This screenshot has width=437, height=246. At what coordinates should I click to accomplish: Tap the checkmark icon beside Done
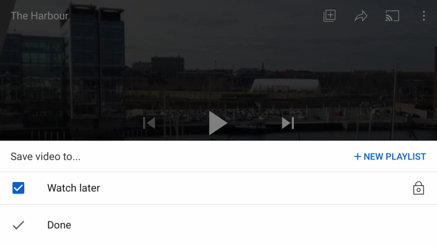coord(18,225)
